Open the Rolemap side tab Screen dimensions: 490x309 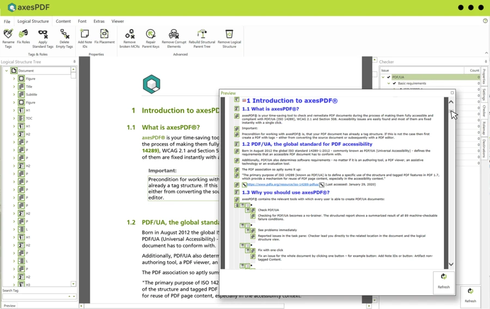[484, 128]
